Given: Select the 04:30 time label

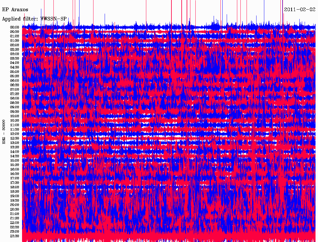Looking at the screenshot, I should pos(15,67).
